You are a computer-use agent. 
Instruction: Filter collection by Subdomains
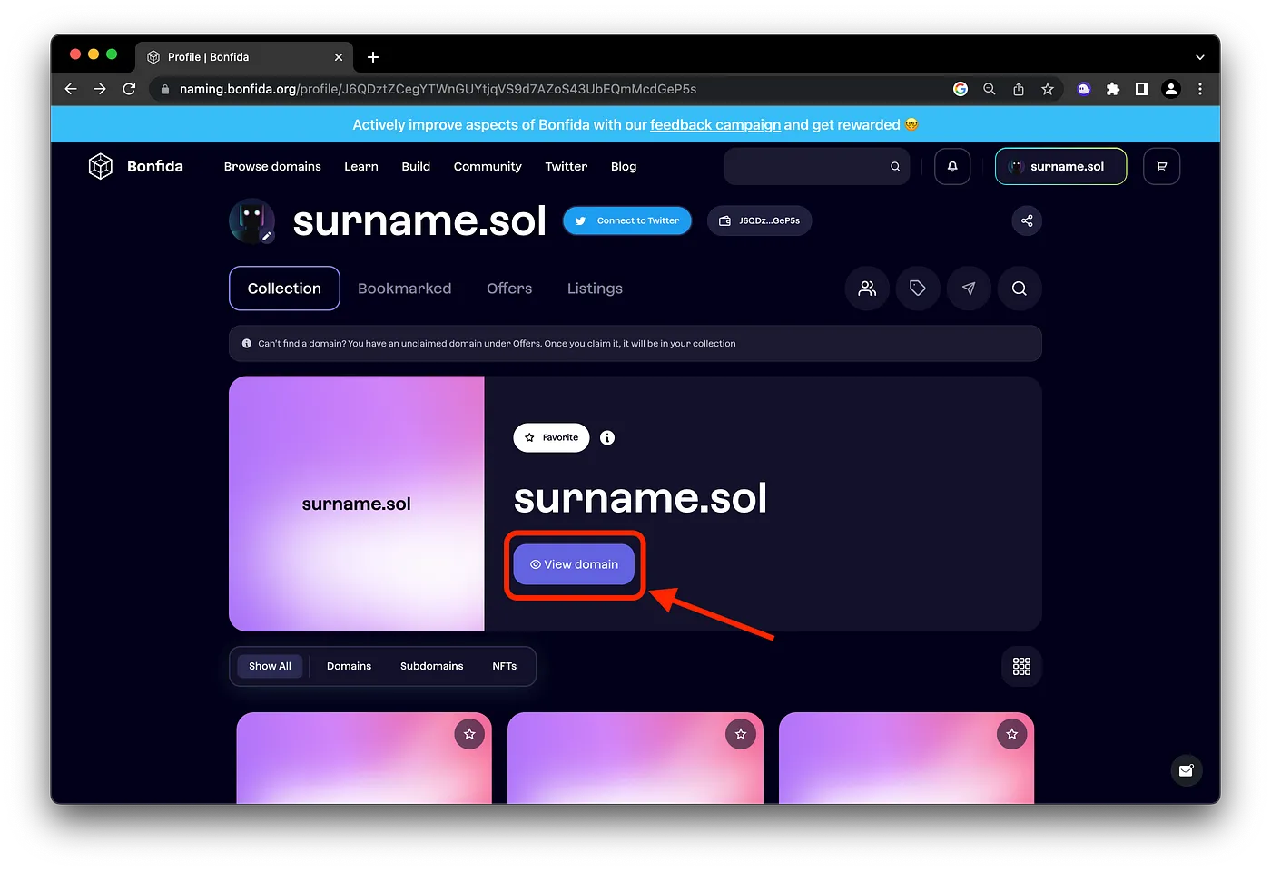[431, 666]
